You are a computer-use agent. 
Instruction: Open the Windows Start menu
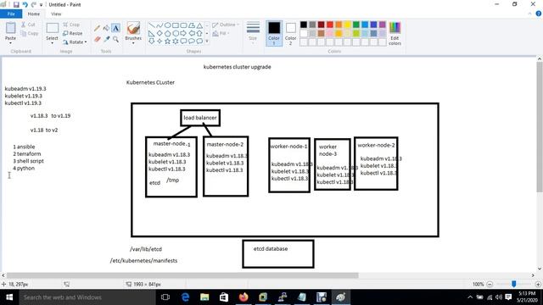(x=9, y=297)
